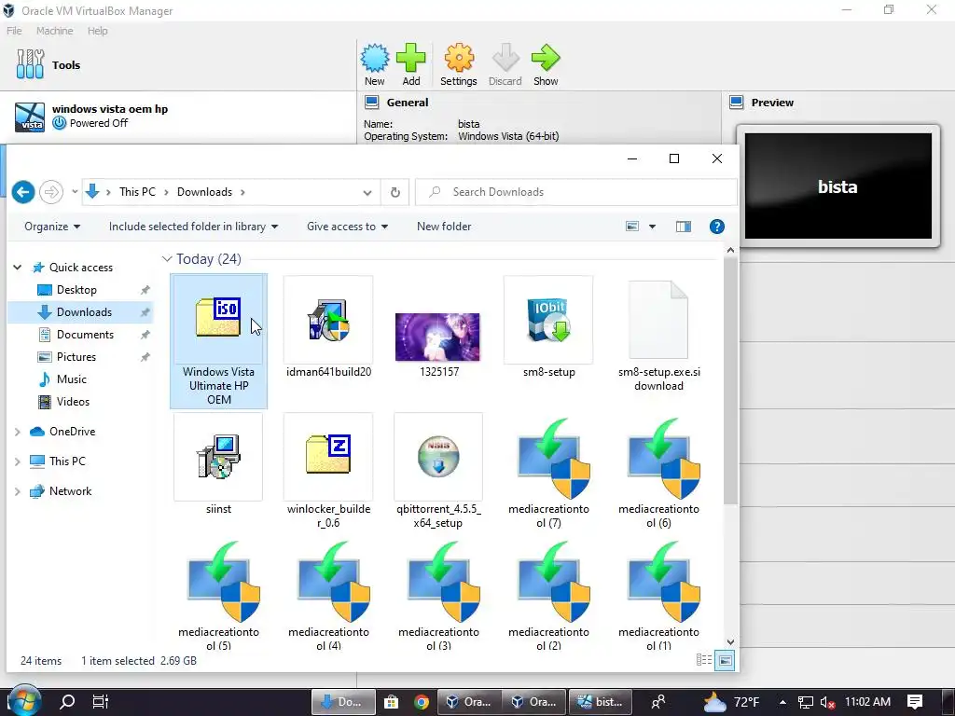Refresh the Downloads folder view
This screenshot has width=955, height=716.
395,192
